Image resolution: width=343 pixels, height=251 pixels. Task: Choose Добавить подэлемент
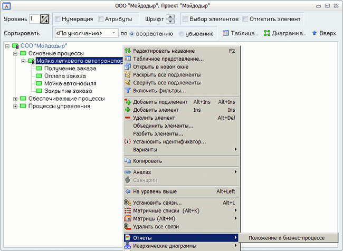[x=182, y=102]
